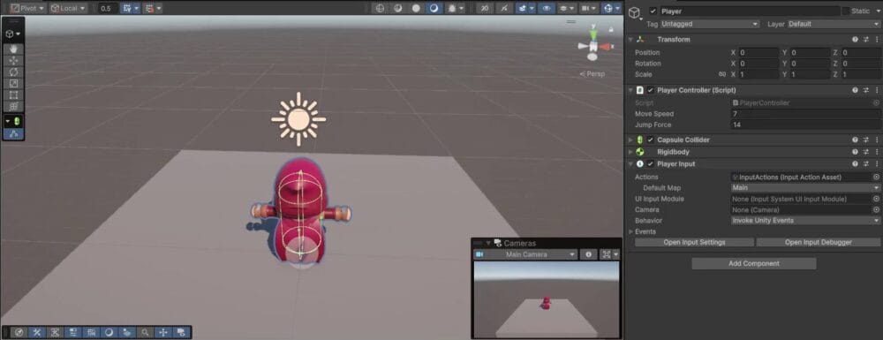Toggle the Persp projection label
Viewport: 883px width, 340px height.
593,74
